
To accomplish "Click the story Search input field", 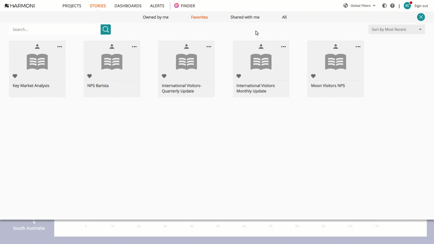I will point(55,29).
